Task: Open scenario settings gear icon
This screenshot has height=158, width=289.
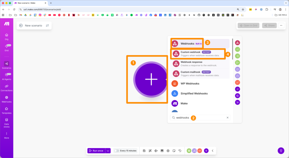Action: tap(168, 151)
